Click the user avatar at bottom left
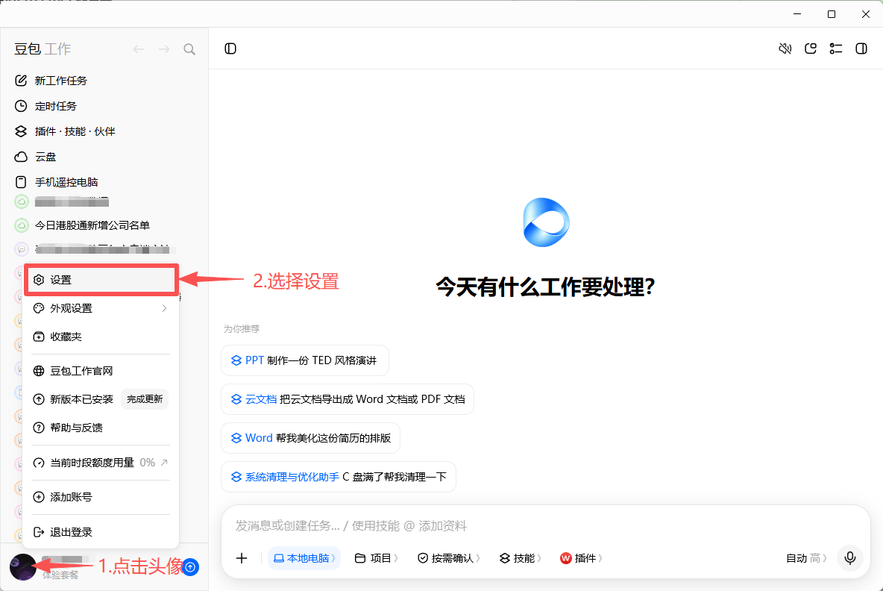 [x=23, y=567]
